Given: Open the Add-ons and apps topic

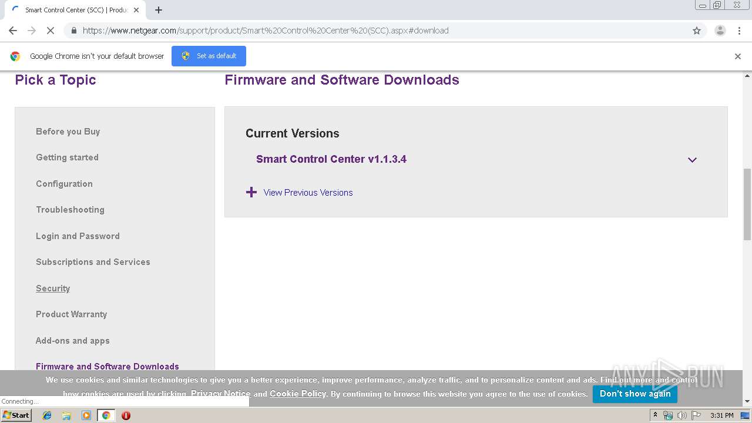Looking at the screenshot, I should pyautogui.click(x=73, y=341).
